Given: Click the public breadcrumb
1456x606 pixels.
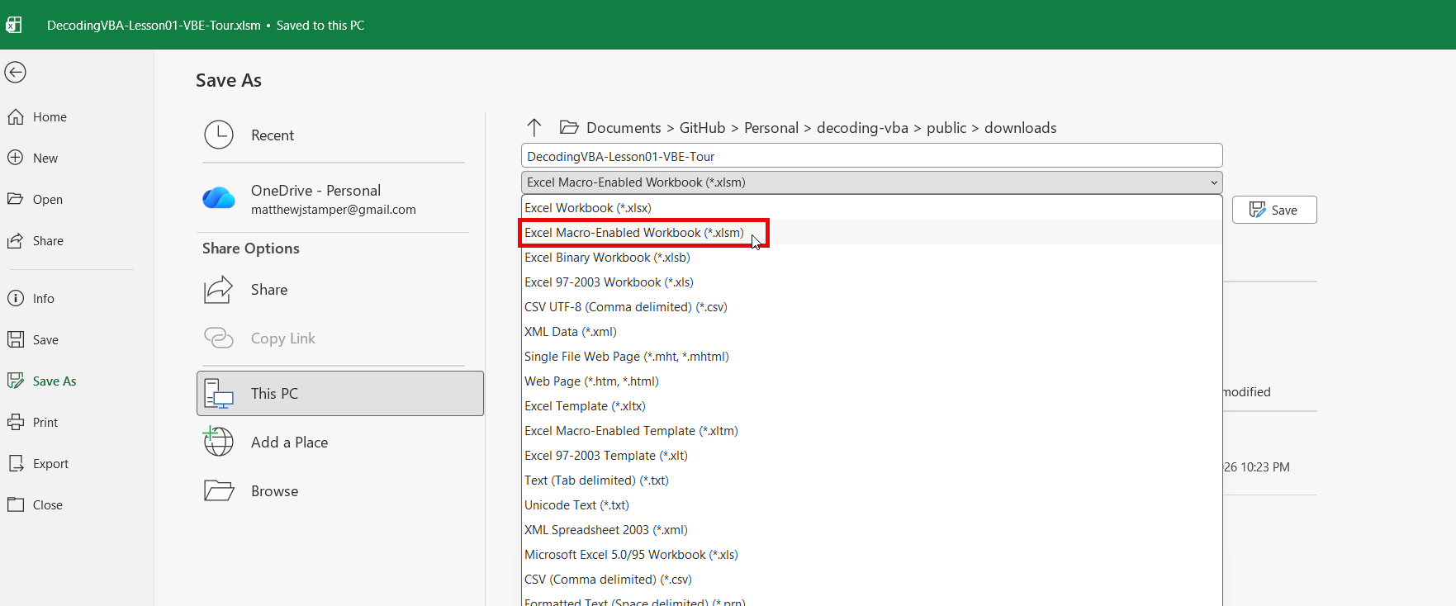Looking at the screenshot, I should [x=946, y=128].
